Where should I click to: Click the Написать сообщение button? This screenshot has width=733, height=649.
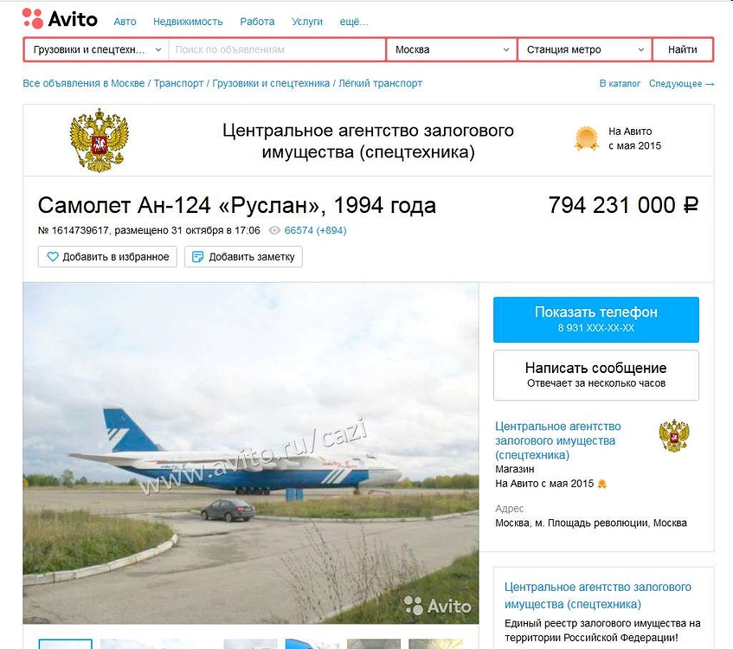tap(596, 375)
